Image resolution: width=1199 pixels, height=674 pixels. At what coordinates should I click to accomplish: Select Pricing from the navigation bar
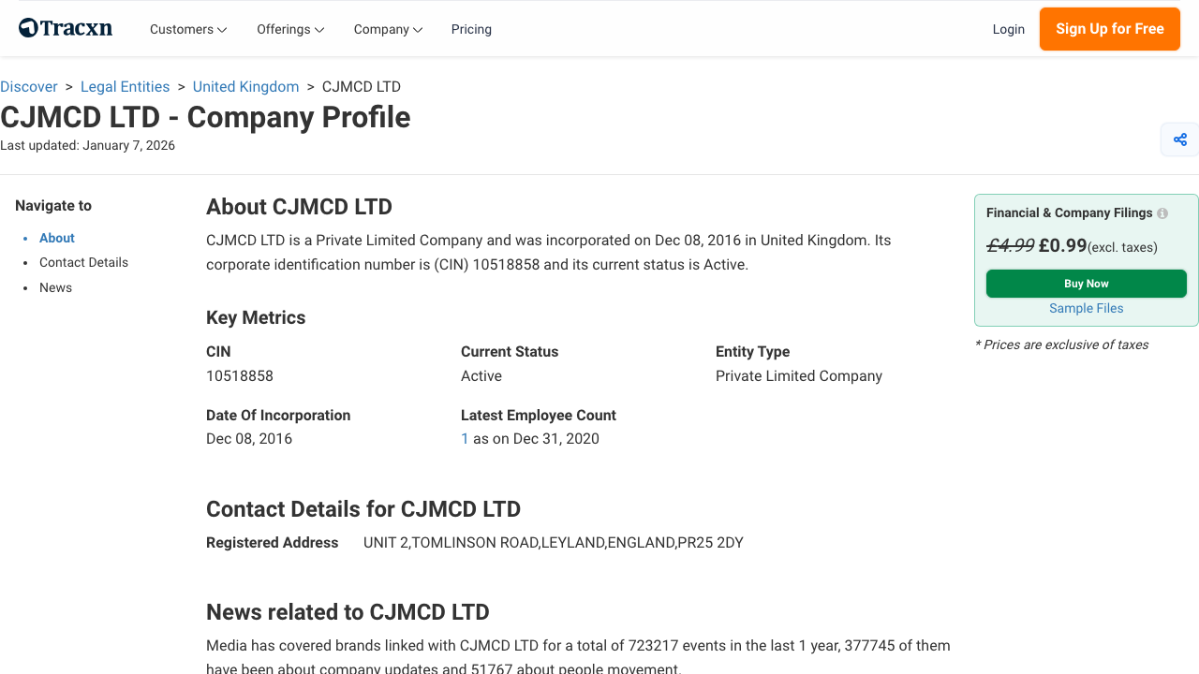click(471, 29)
